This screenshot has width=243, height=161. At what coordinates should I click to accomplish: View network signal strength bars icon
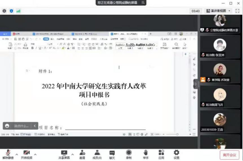tap(19, 11)
